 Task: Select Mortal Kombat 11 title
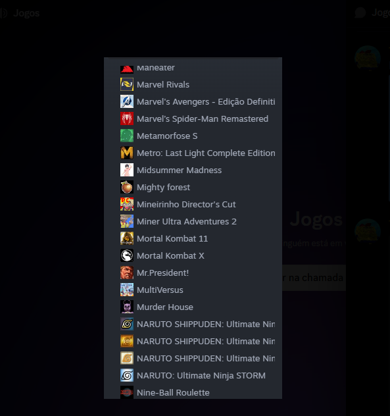click(x=172, y=239)
